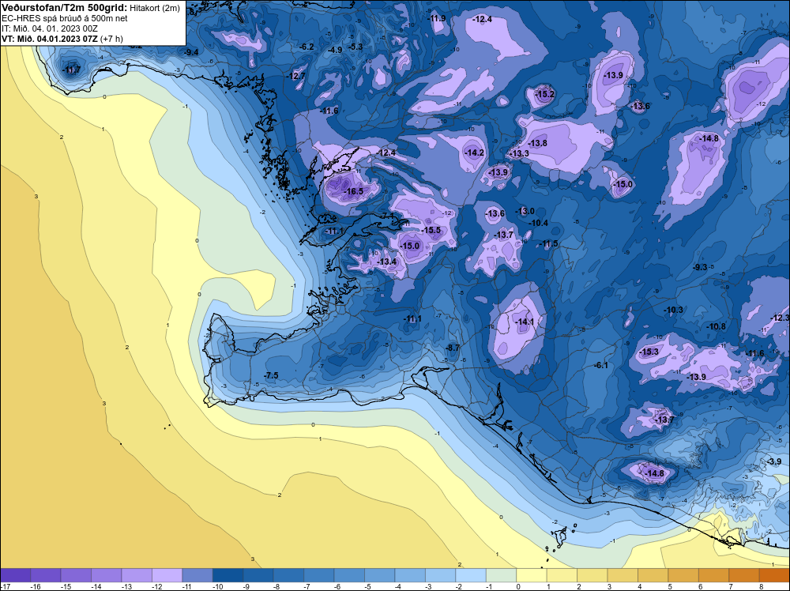Click the -6.2 temperature value
Screen dimensions: 790x591
pyautogui.click(x=307, y=47)
